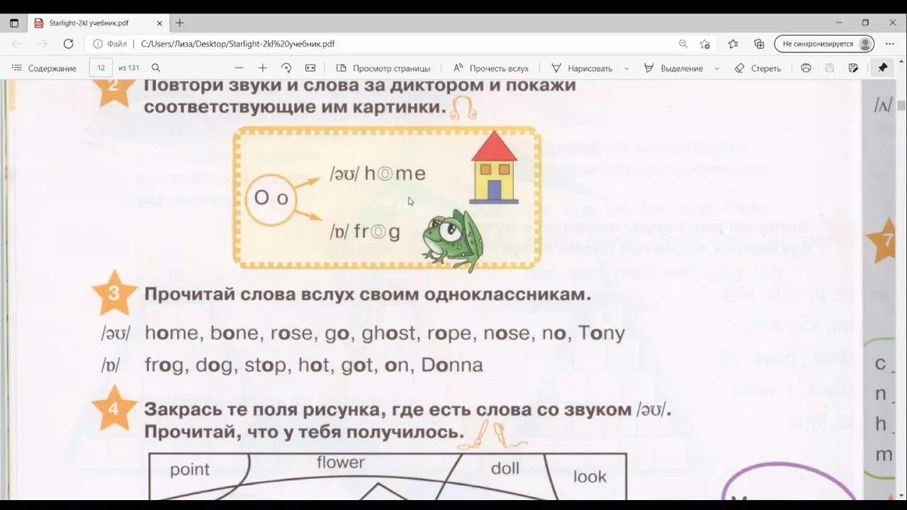Expand the Выделение color dropdown arrow
Screen dimensions: 907x510
716,69
